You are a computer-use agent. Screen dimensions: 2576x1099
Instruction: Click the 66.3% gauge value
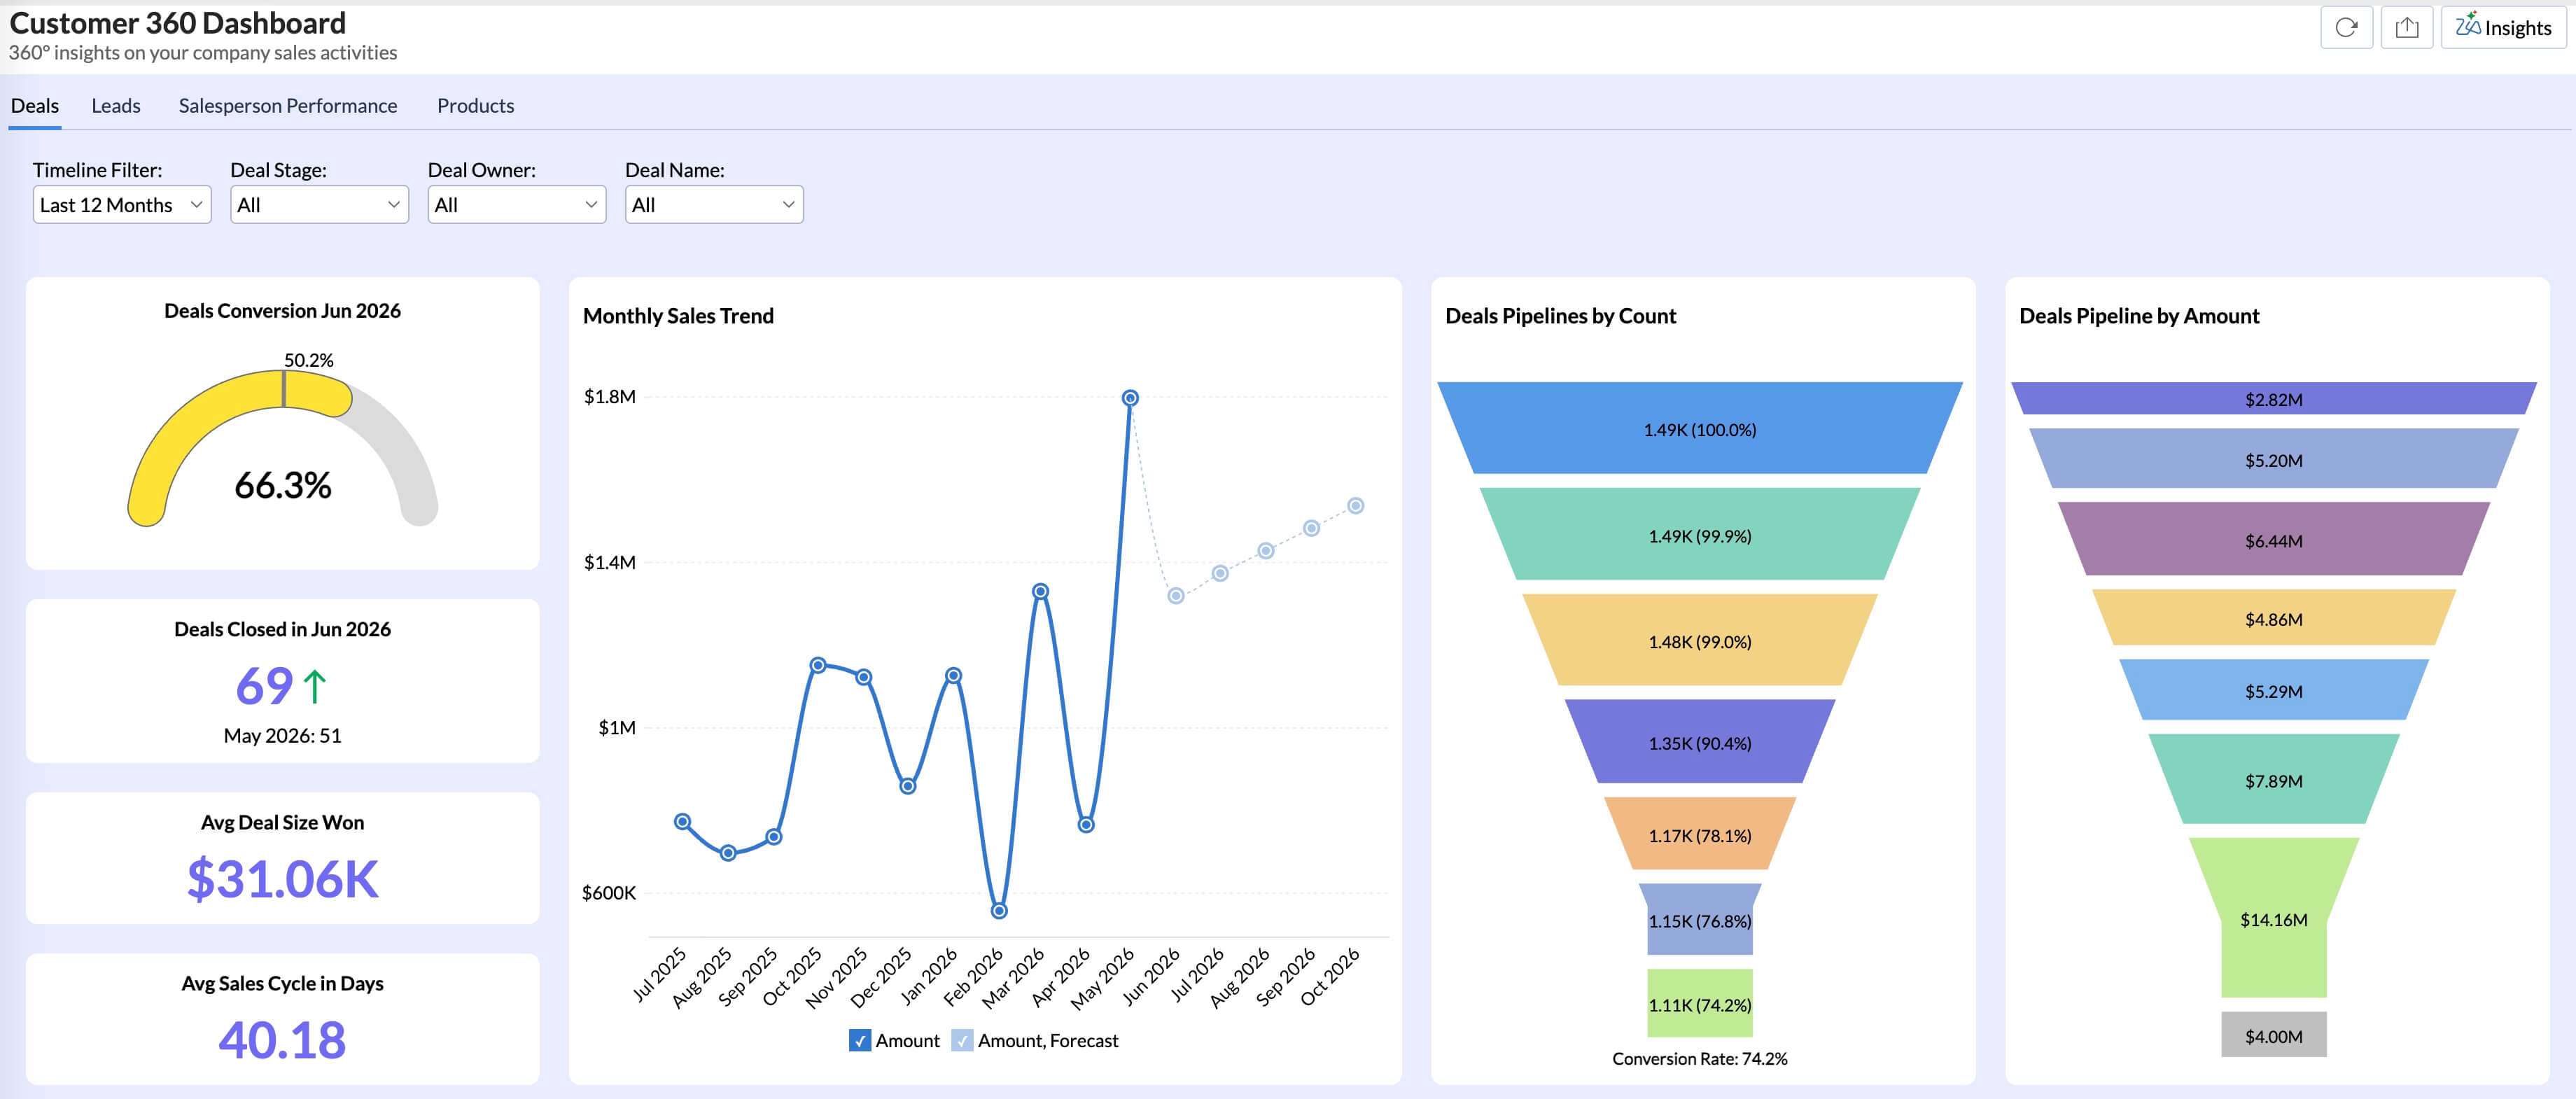(283, 485)
